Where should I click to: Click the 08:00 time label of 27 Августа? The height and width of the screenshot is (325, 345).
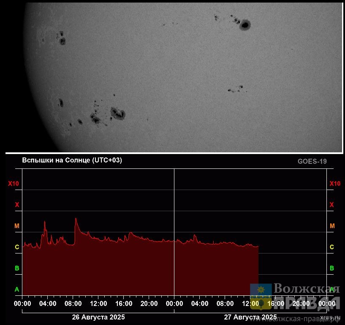[x=225, y=303]
